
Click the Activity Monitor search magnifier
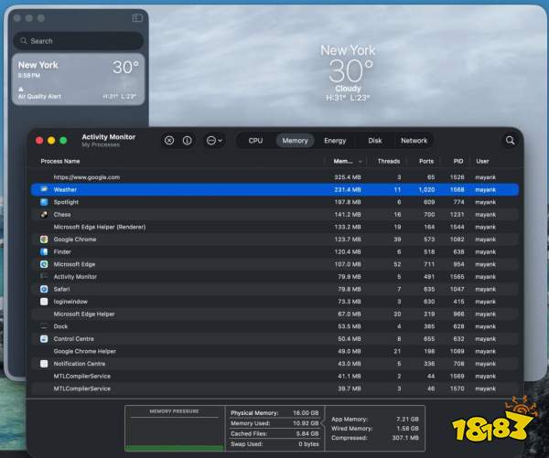click(x=511, y=141)
